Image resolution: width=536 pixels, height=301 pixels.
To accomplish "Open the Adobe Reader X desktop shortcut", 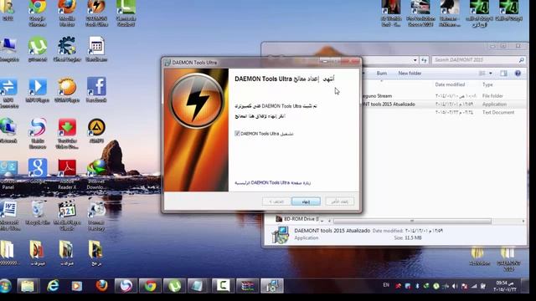I will click(67, 174).
